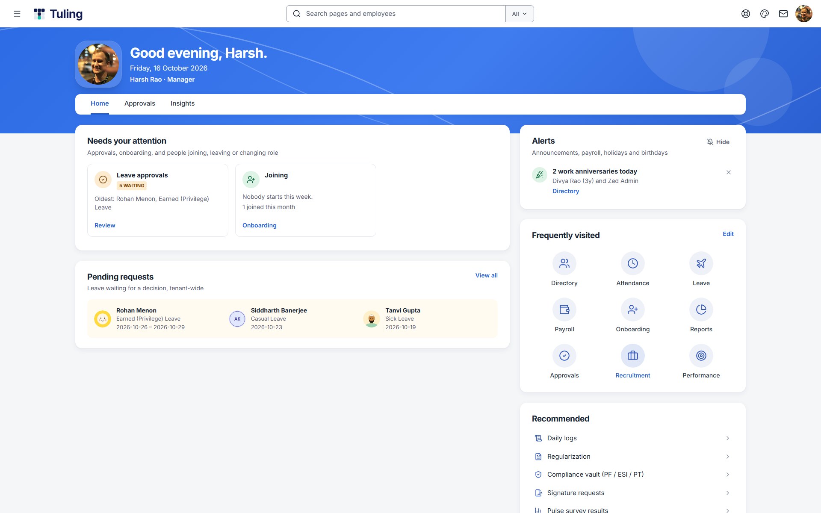Click Rohan Menon's smiley avatar

(x=103, y=319)
